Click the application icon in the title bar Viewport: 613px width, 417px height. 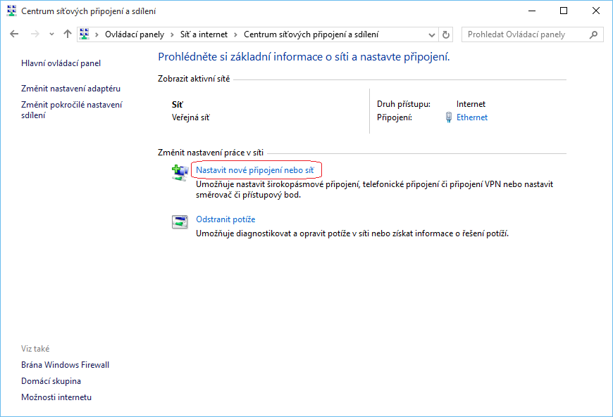tap(11, 11)
